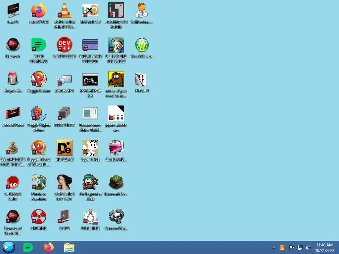The height and width of the screenshot is (254, 339).
Task: Open the taskbar clock showing 11:40 AM
Action: tap(324, 247)
